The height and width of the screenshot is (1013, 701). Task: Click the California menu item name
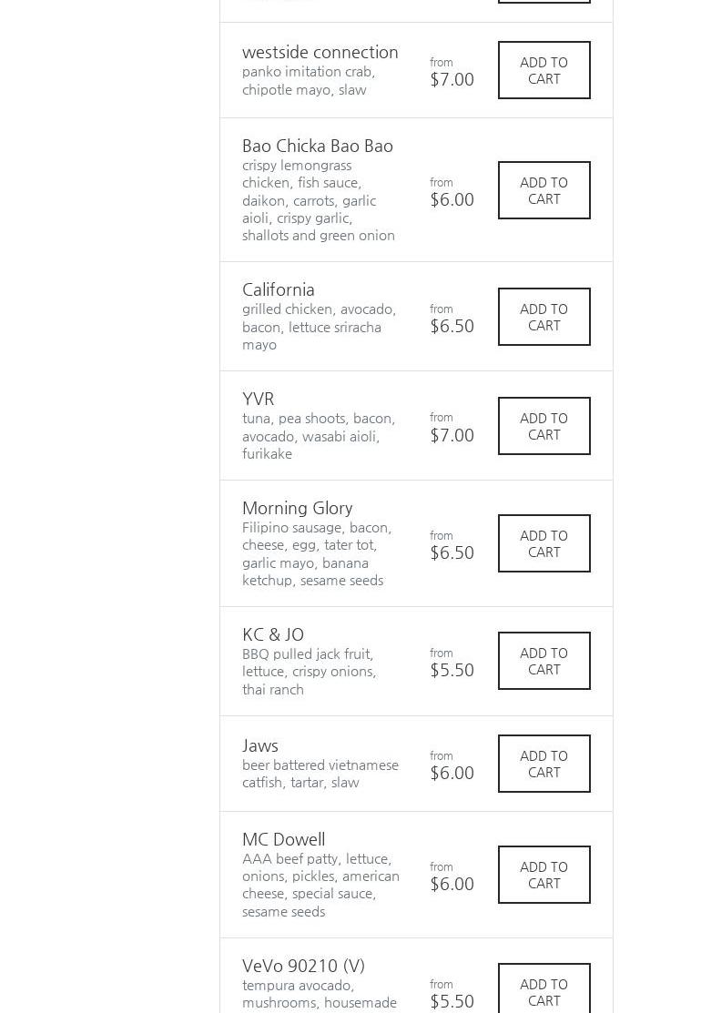coord(278,289)
